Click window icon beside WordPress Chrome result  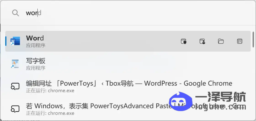[x=15, y=86]
